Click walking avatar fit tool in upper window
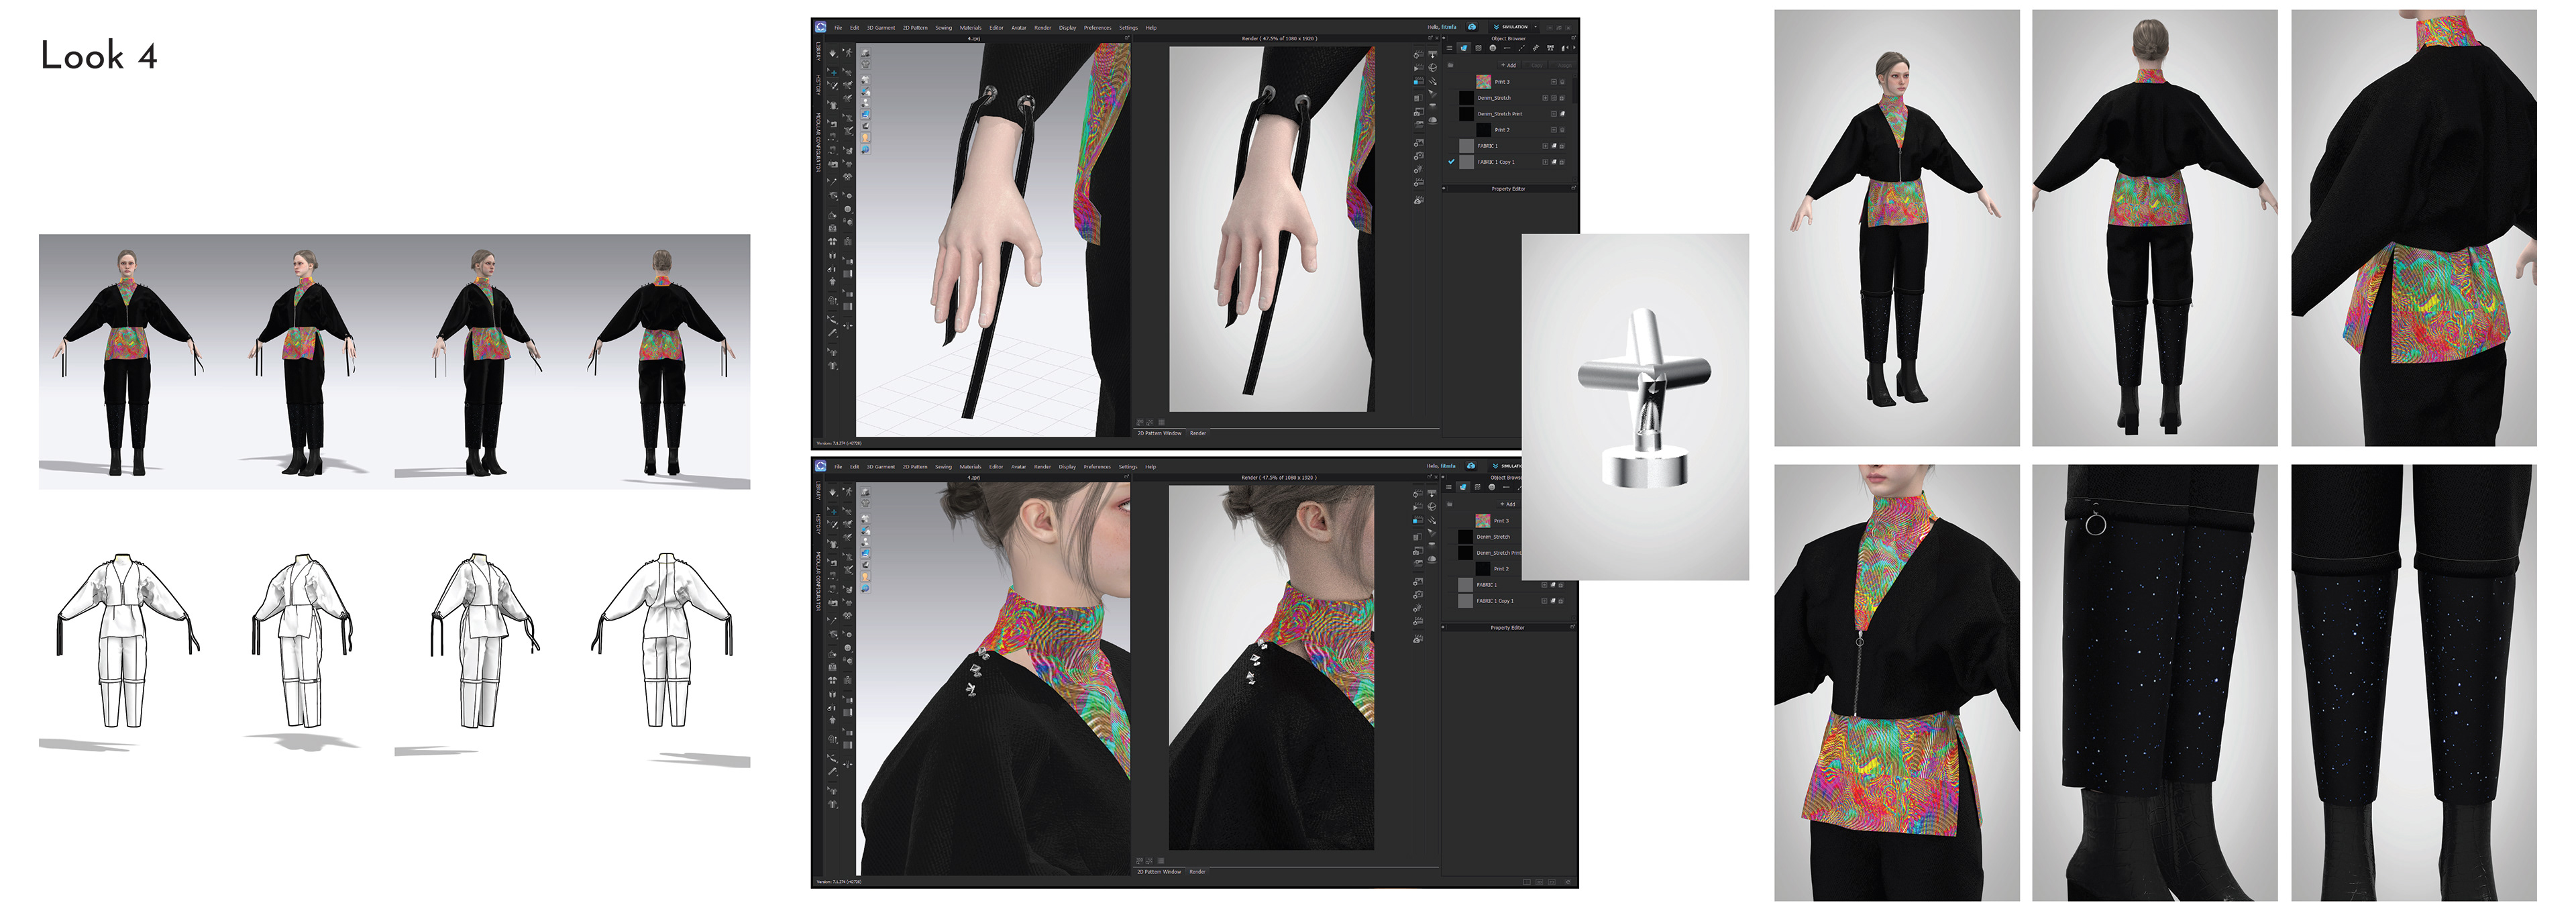Viewport: 2576px width, 911px height. 848,53
